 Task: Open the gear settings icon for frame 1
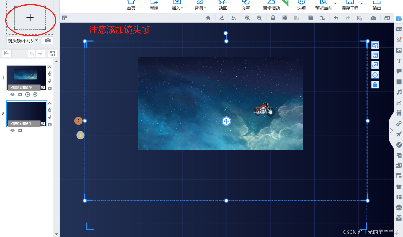(35, 94)
